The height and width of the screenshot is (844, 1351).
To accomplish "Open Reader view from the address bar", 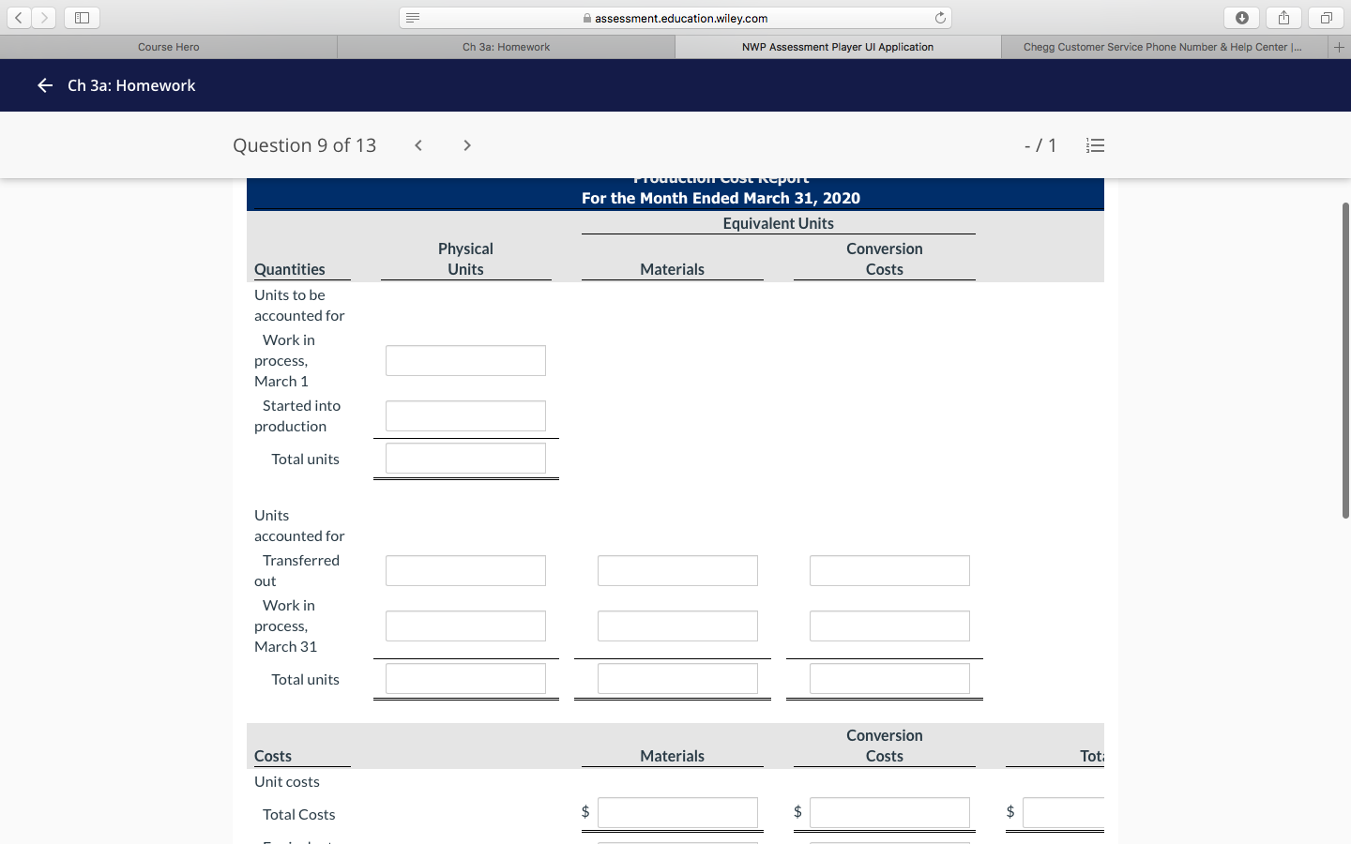I will coord(412,17).
